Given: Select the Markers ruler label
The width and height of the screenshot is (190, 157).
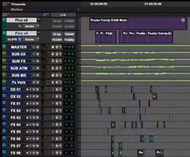Looking at the screenshot, I should click(17, 9).
